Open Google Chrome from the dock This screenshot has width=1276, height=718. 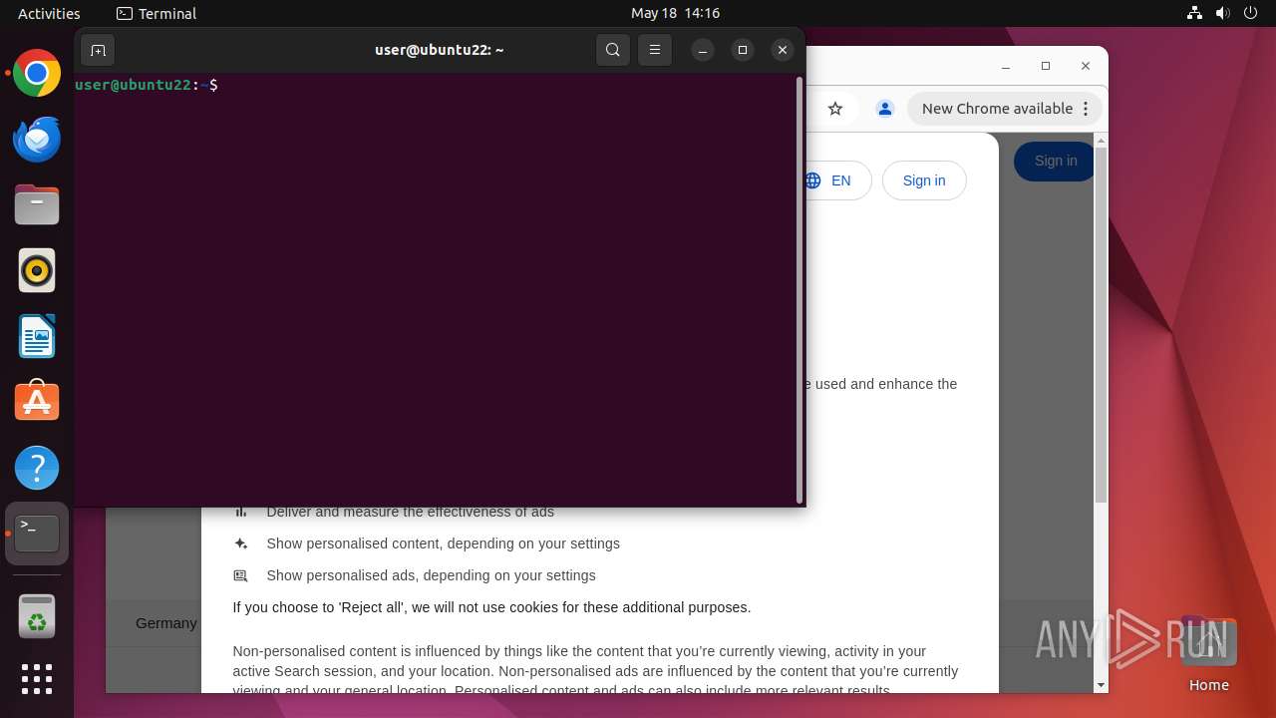pyautogui.click(x=37, y=74)
